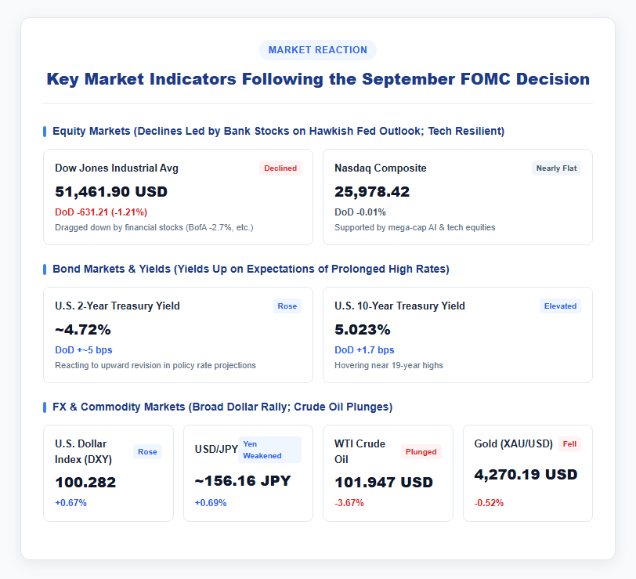Screen dimensions: 636x579
Task: Click the WTI Crude Oil title
Action: 360,451
